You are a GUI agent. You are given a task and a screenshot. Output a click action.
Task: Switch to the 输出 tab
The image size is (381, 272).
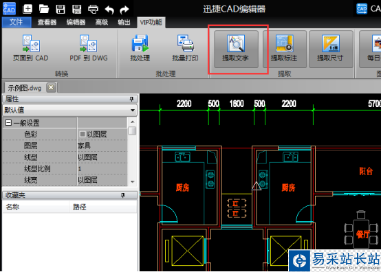124,22
